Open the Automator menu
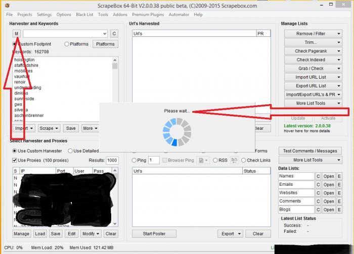Image resolution: width=354 pixels, height=254 pixels. tap(179, 15)
